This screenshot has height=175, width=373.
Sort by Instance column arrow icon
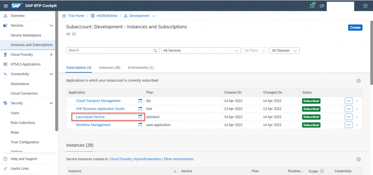pyautogui.click(x=175, y=171)
